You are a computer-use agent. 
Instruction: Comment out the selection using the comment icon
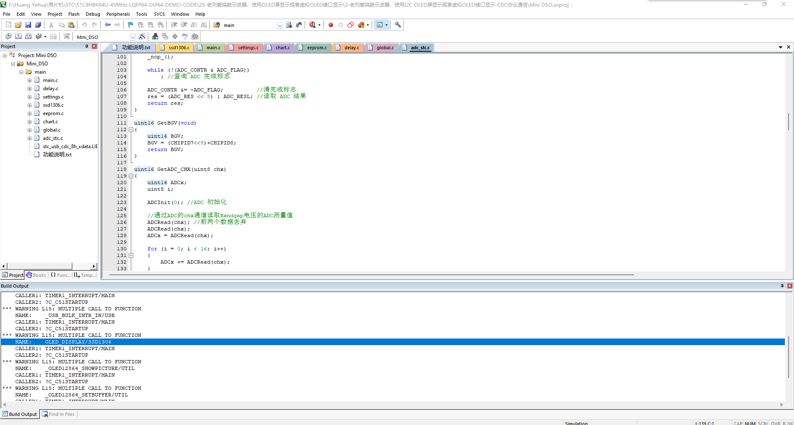click(194, 25)
